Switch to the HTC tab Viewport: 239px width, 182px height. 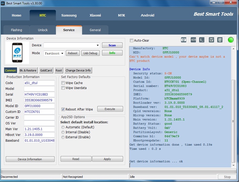pos(43,15)
